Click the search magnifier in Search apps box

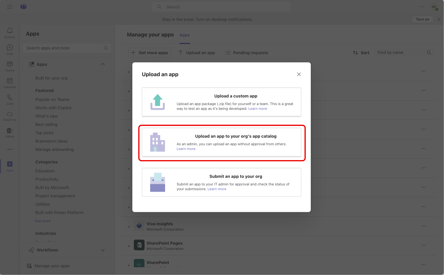[106, 48]
